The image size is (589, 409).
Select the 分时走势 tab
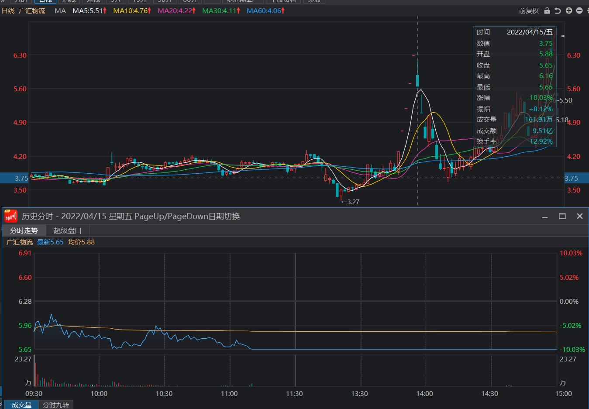pyautogui.click(x=24, y=230)
